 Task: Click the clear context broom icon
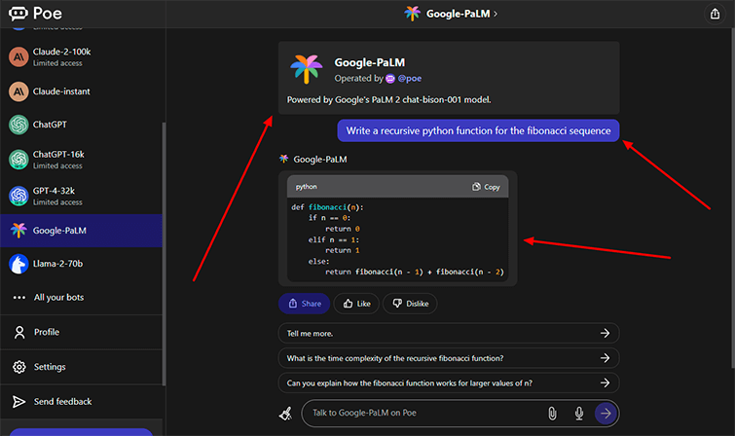coord(285,414)
